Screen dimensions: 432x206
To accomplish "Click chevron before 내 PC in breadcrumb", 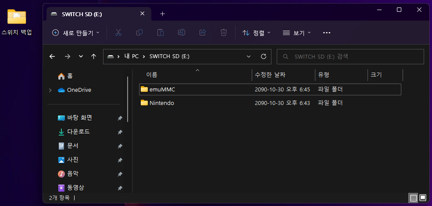I will click(x=119, y=56).
